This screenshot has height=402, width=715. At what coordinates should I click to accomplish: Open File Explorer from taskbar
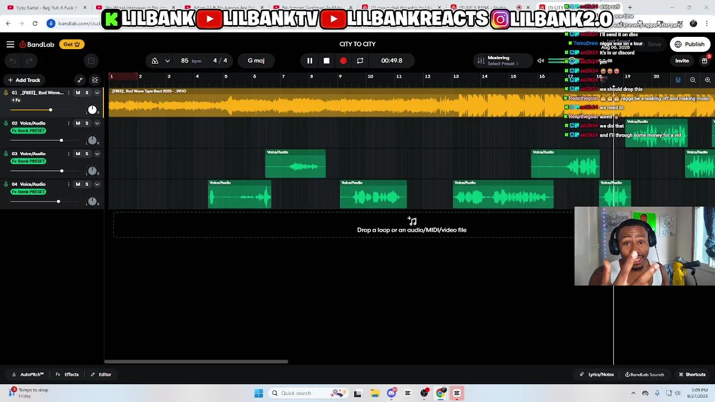click(375, 393)
